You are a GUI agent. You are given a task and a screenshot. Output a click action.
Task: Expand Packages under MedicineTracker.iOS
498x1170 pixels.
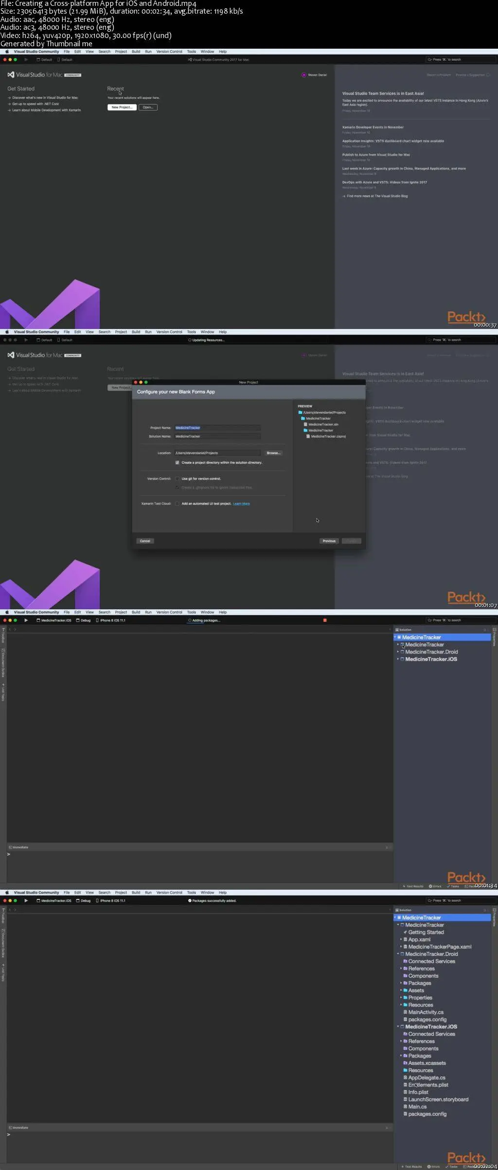click(x=401, y=1056)
